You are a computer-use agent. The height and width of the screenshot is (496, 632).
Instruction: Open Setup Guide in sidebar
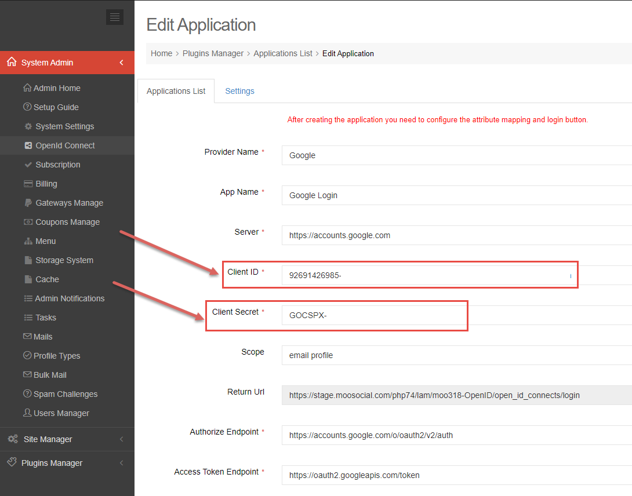[56, 107]
